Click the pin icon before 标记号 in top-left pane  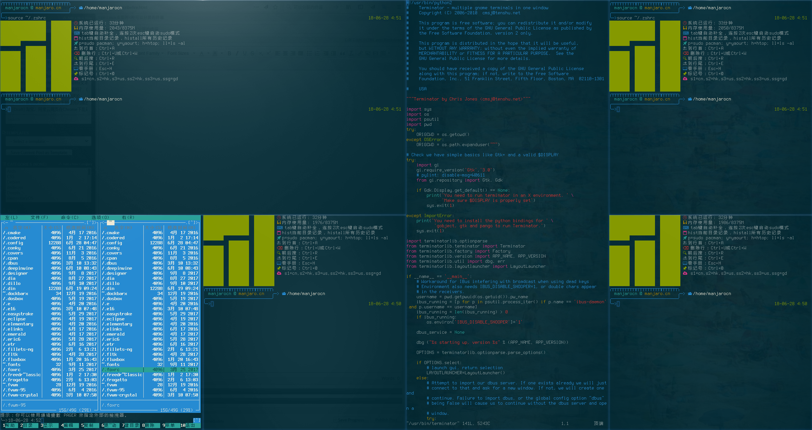pos(76,74)
